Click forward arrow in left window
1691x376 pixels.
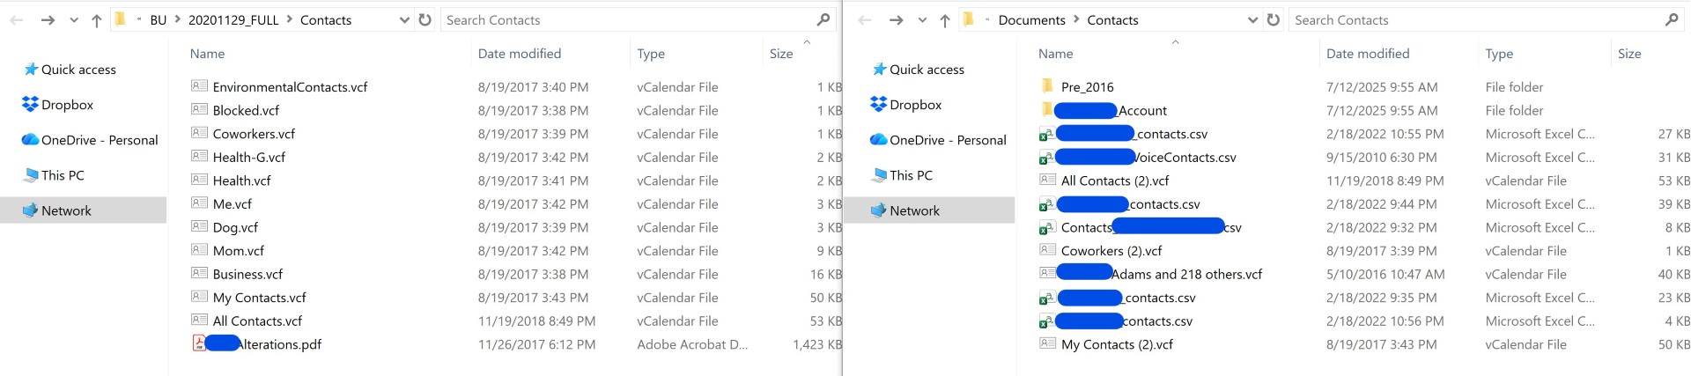[48, 20]
